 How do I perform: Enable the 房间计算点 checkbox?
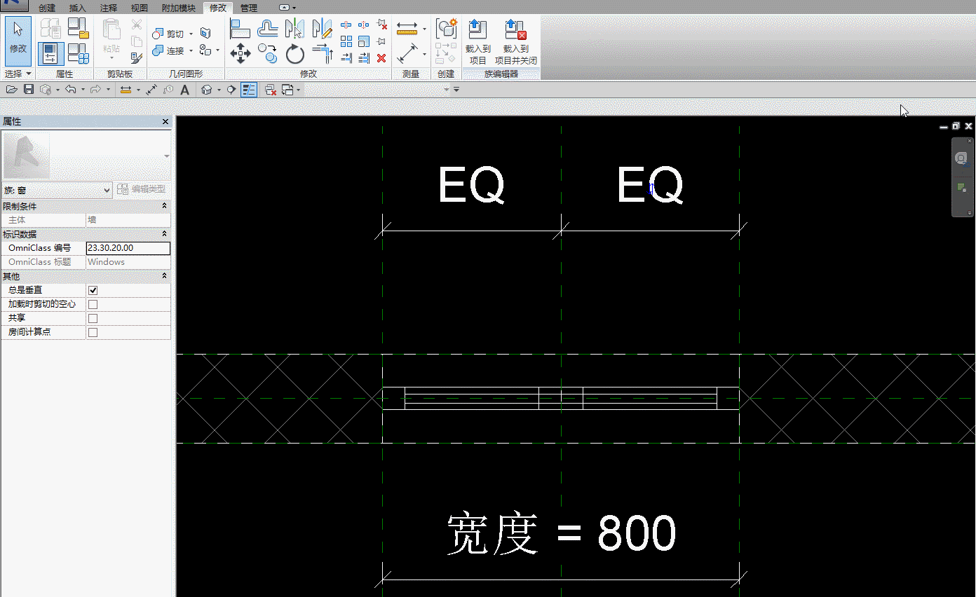click(x=93, y=332)
